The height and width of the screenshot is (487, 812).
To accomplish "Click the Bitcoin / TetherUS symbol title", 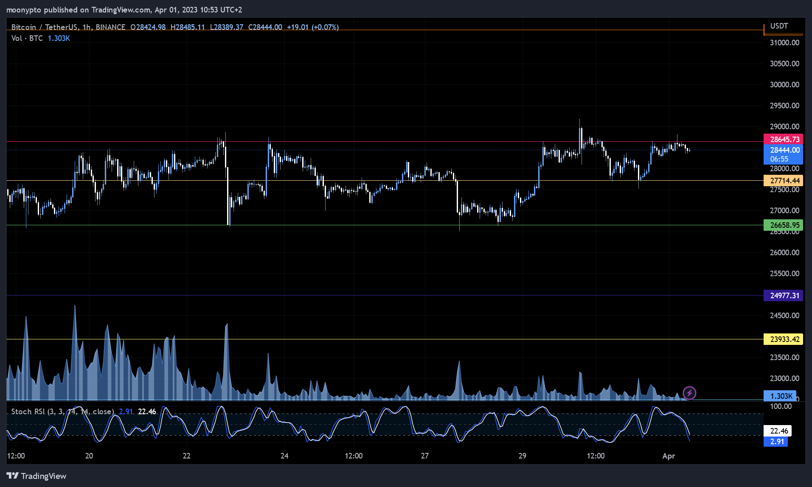I will click(x=45, y=27).
